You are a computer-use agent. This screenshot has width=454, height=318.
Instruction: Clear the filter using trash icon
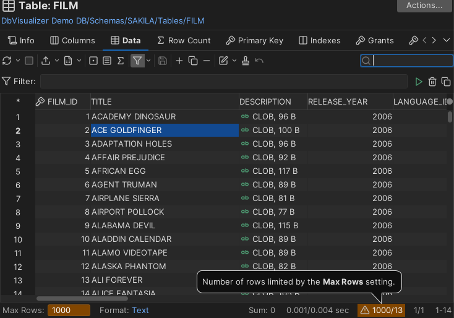432,82
